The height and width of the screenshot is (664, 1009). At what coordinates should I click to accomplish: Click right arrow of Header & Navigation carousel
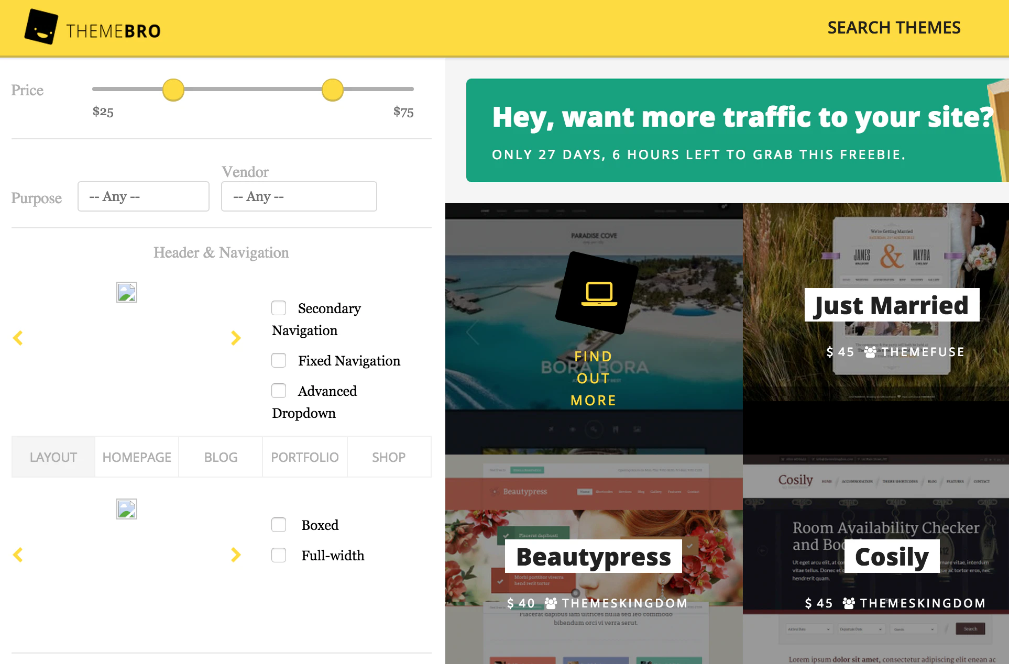click(236, 338)
